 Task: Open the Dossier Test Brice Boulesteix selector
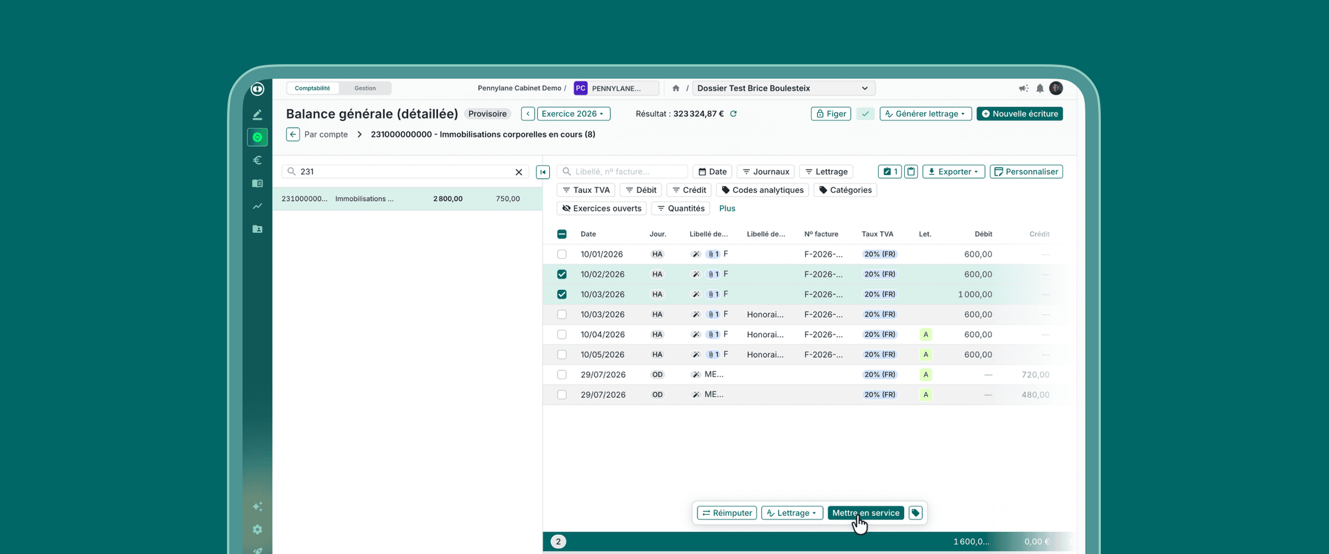783,88
